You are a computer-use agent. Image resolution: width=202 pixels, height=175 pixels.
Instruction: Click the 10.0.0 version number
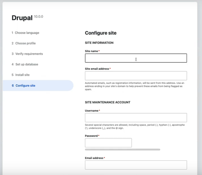tap(39, 16)
